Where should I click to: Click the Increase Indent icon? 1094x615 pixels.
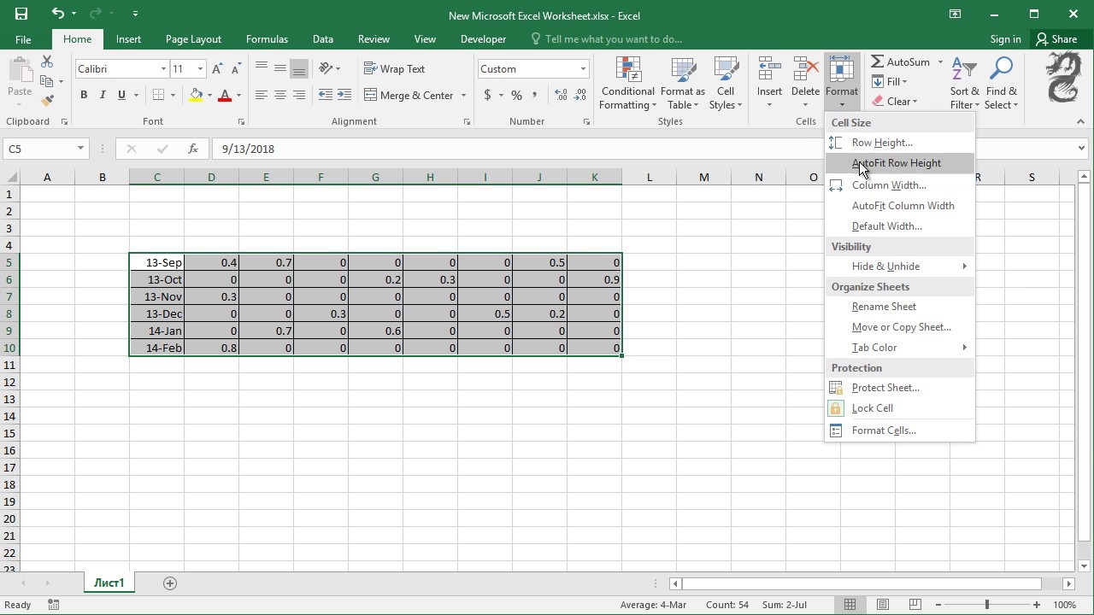point(344,95)
